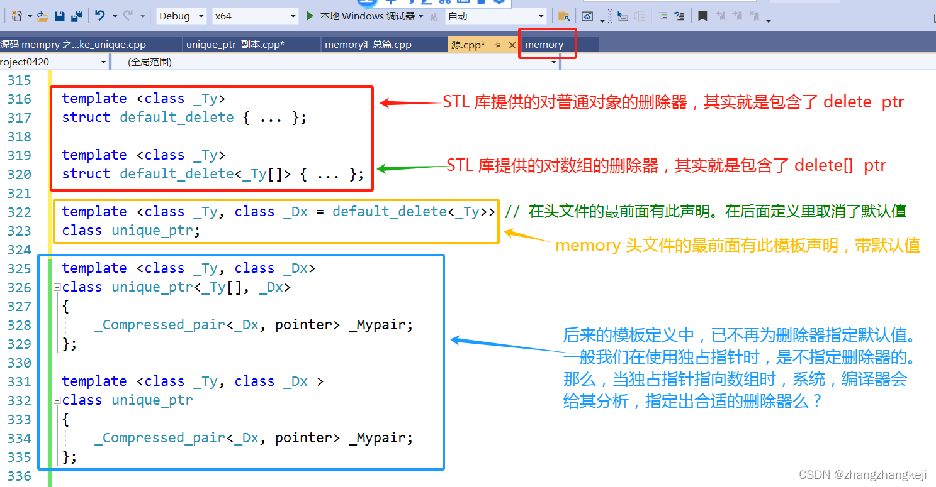Open the (全局范围) scope dropdown

[x=336, y=62]
